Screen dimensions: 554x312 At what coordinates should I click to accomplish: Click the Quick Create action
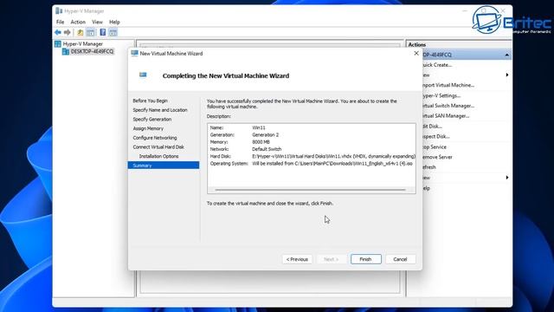coord(436,65)
